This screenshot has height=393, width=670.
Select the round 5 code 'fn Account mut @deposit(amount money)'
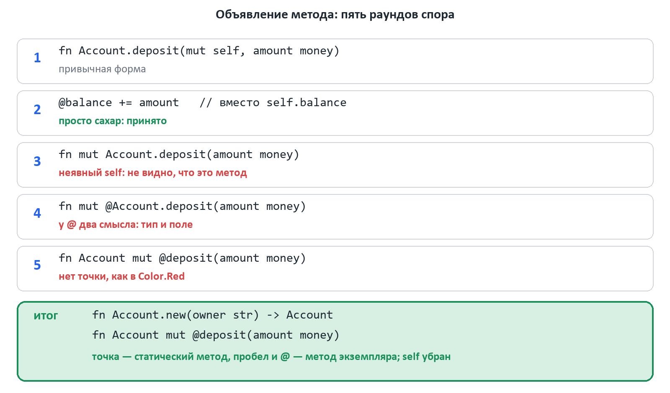click(182, 258)
